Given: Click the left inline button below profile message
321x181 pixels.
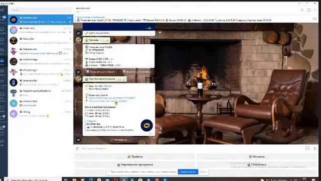Looking at the screenshot, I should (x=100, y=72).
